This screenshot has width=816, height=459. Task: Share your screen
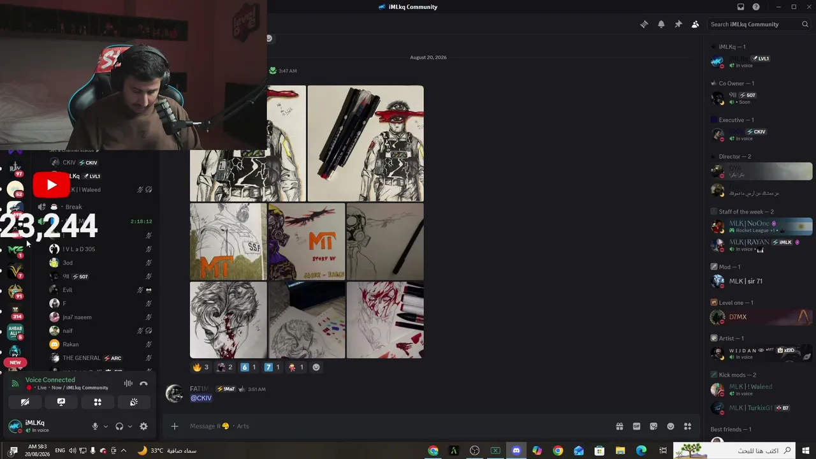(x=61, y=402)
